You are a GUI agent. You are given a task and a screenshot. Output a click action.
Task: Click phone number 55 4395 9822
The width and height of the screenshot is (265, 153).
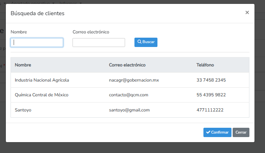tap(211, 95)
